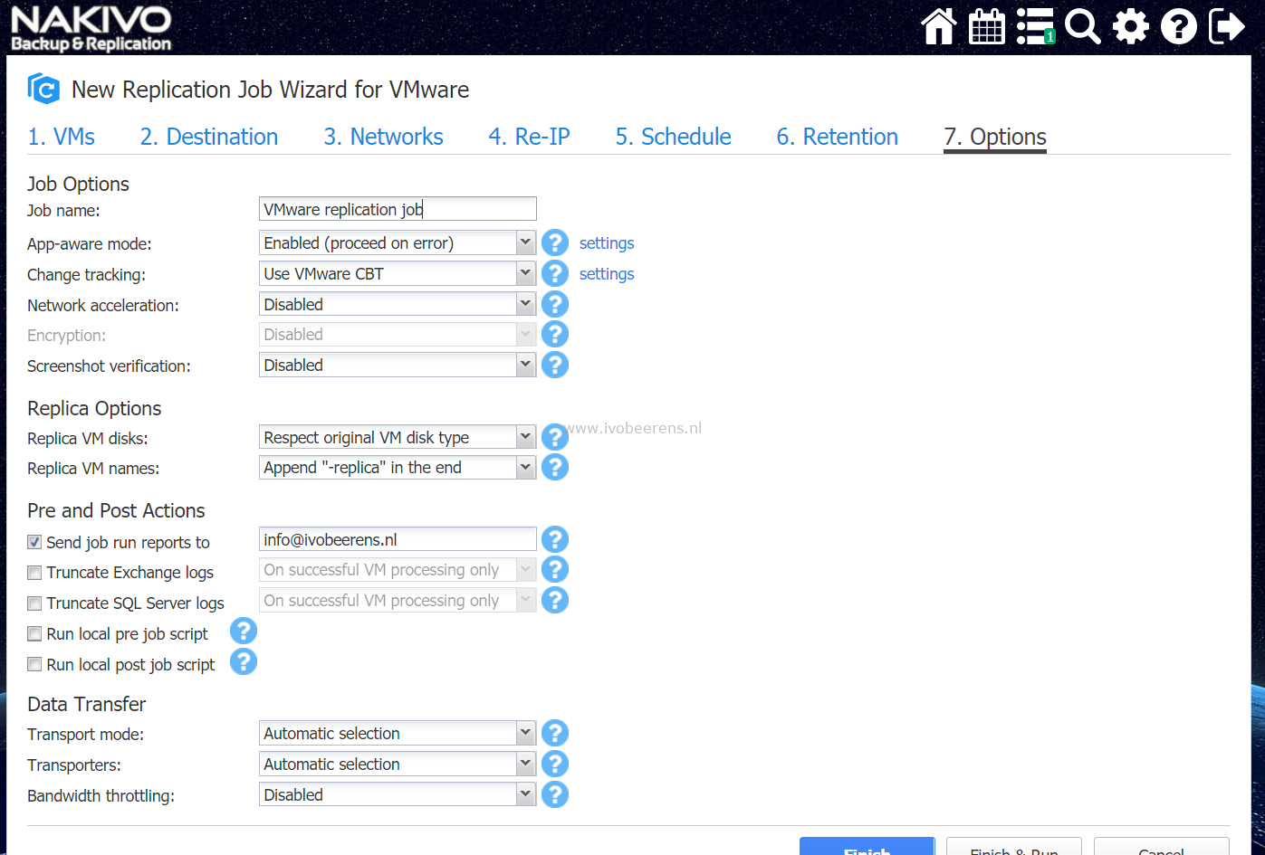Show help for Encryption

tap(555, 334)
